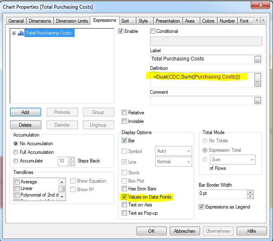Open the Symbol Auto dropdown

[x=174, y=151]
